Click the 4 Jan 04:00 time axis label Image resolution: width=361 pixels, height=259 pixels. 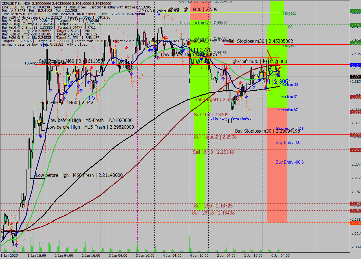click(172, 256)
